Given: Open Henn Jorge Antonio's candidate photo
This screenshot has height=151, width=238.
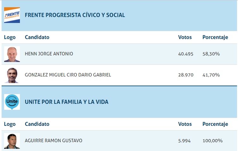Looking at the screenshot, I should [x=12, y=54].
